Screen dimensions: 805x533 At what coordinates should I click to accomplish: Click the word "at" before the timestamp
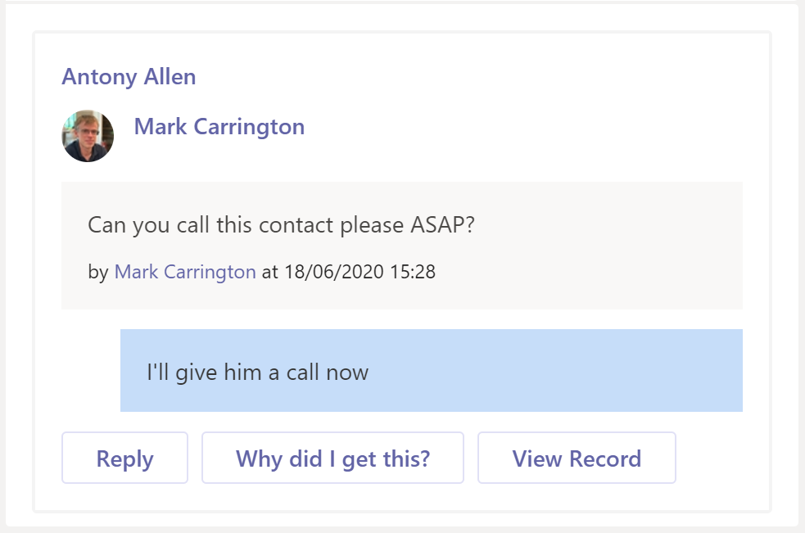[269, 272]
